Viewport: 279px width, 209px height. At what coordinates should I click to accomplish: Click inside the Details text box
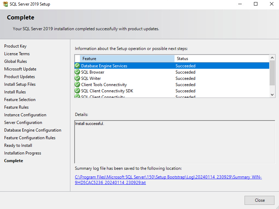click(x=175, y=142)
